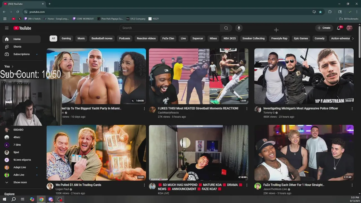Select the Comedy filter chip

click(320, 38)
